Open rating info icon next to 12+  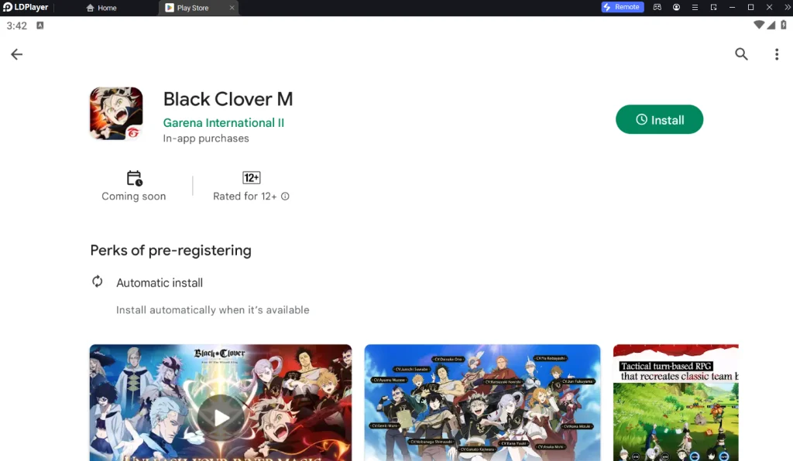pos(285,196)
